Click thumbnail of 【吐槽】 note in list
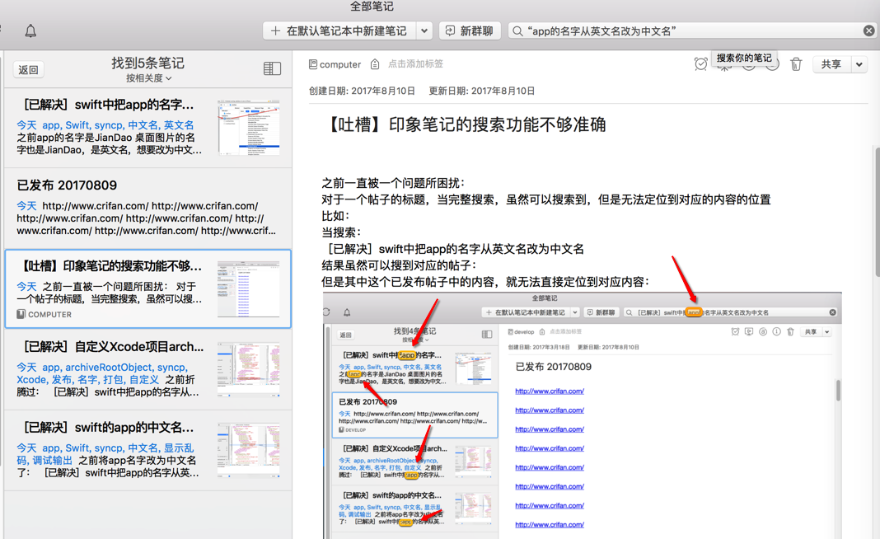This screenshot has width=880, height=539. pos(249,288)
